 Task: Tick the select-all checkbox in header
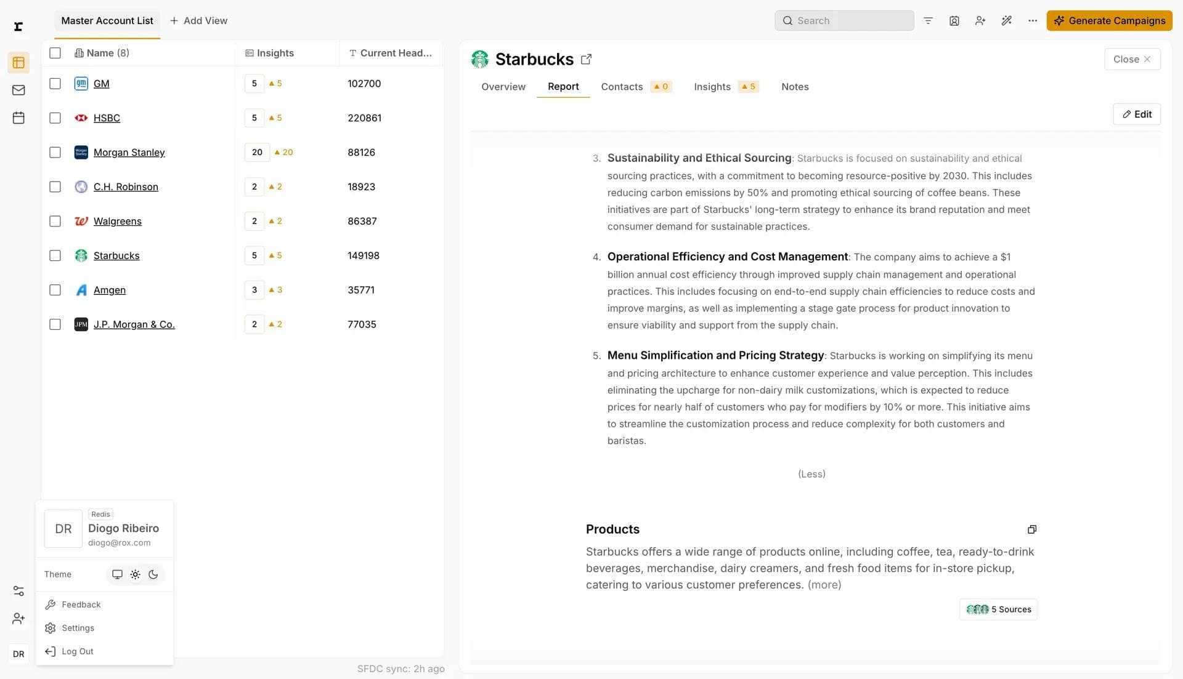[x=55, y=53]
